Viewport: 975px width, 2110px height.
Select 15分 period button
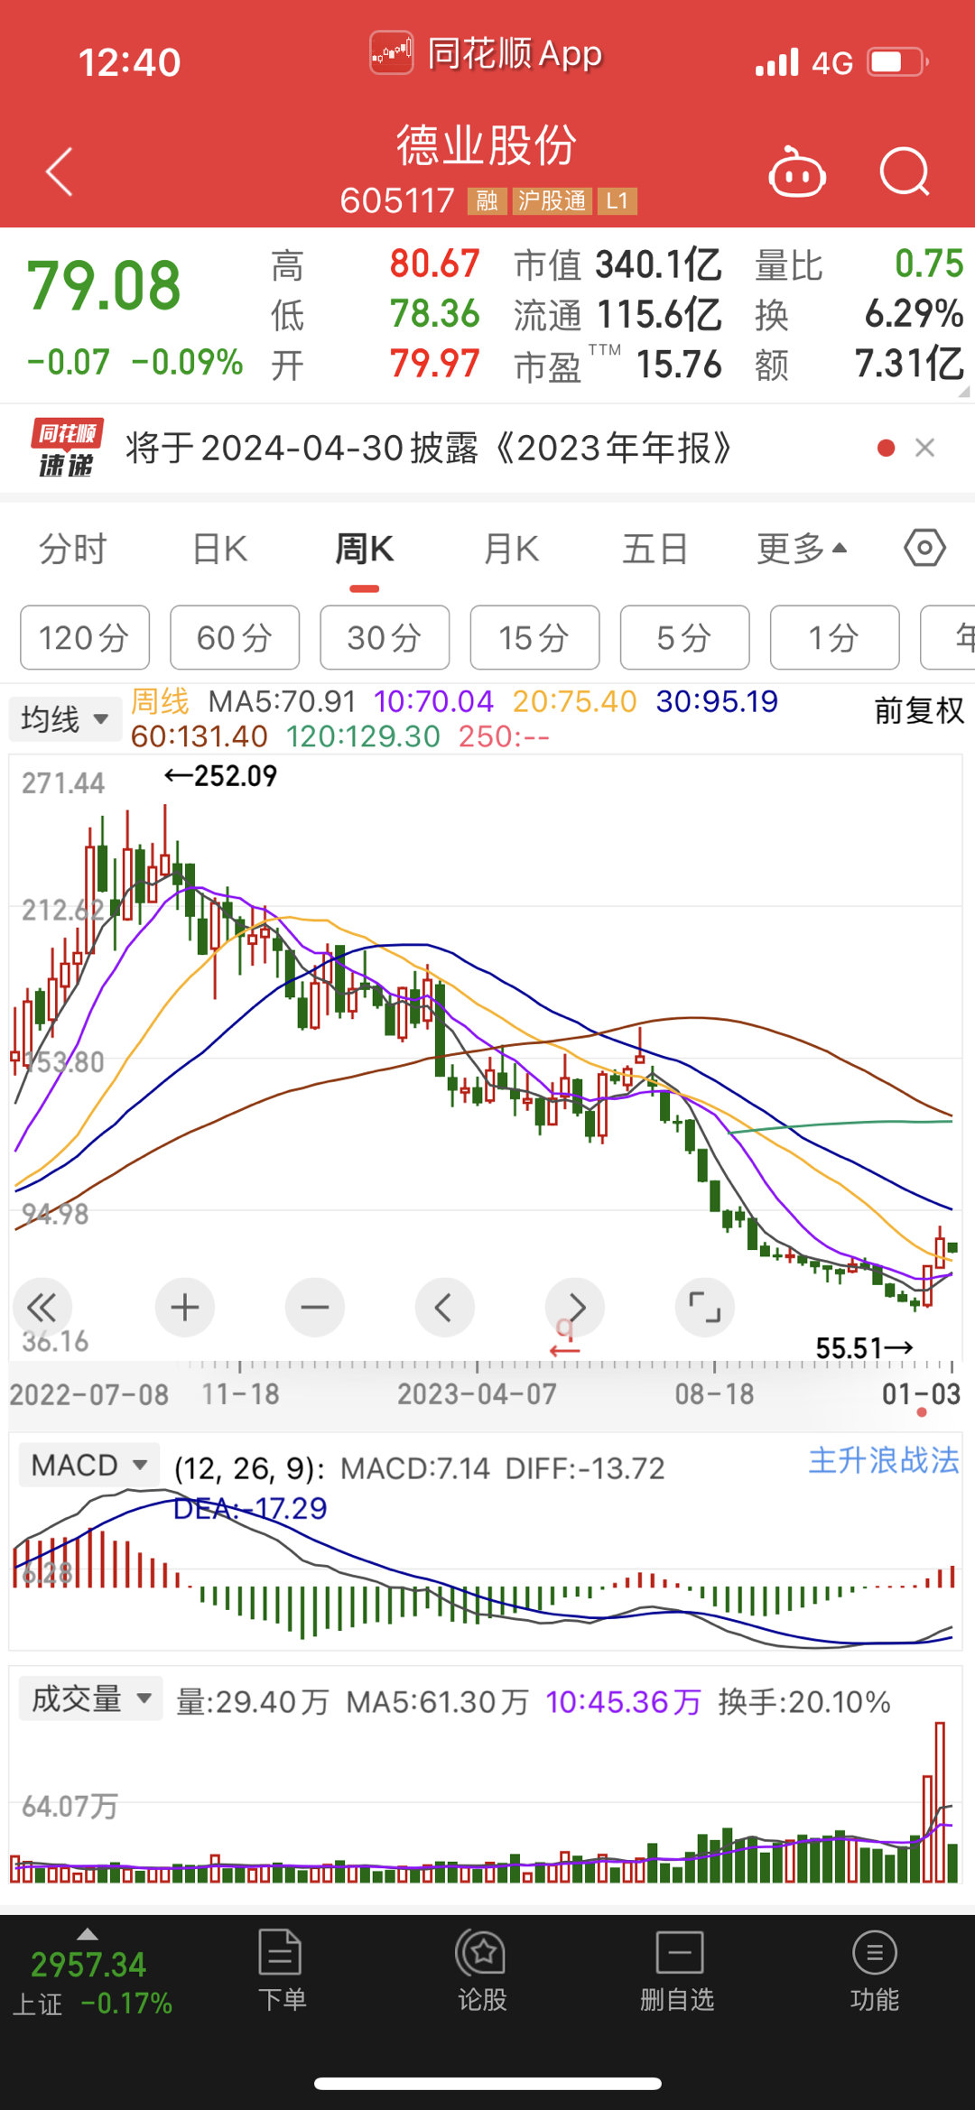pyautogui.click(x=534, y=637)
